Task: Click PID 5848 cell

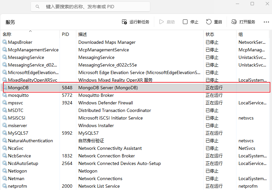Action: 67,88
